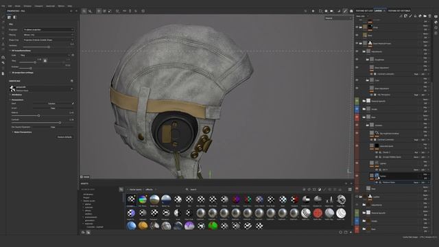Toggle the grid view icon in Assets panel
This screenshot has height=247, width=439.
[350, 189]
